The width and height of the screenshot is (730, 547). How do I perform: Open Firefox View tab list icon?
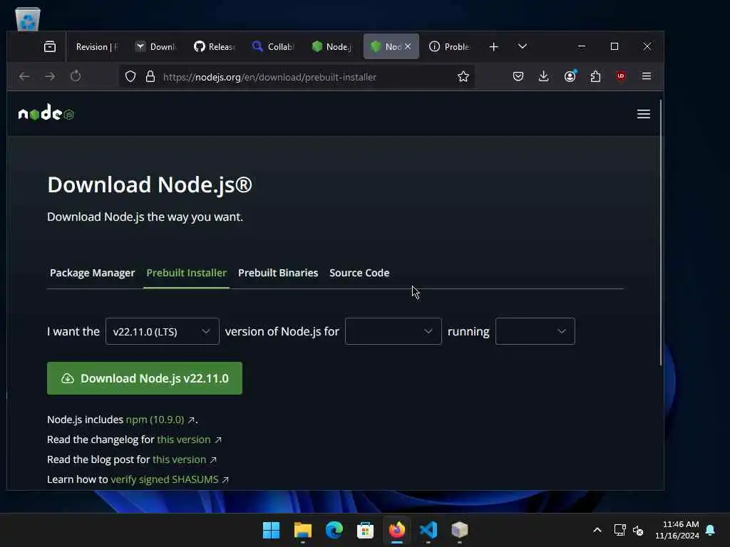[50, 46]
